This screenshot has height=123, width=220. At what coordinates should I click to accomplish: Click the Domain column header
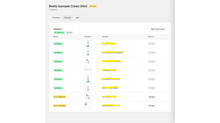tap(105, 36)
